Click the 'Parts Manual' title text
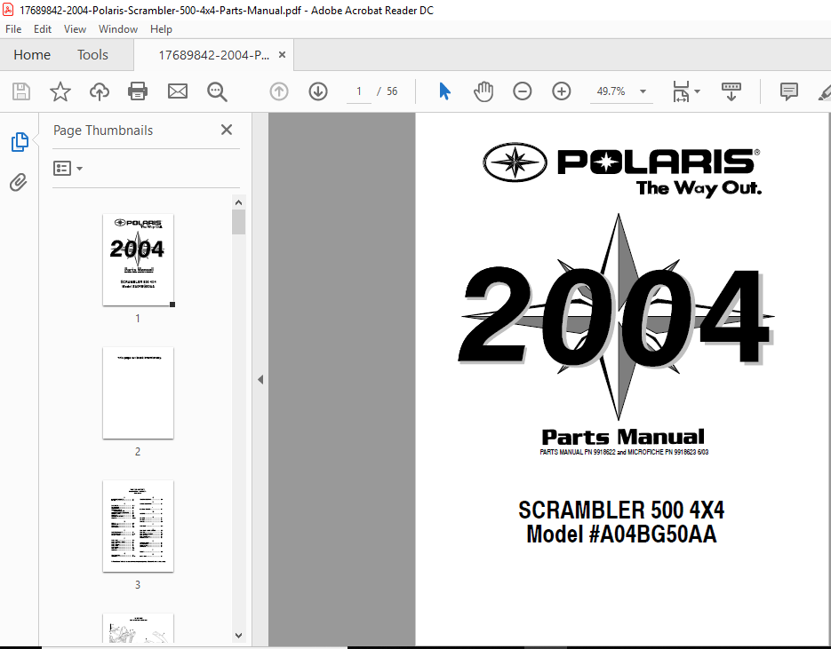Viewport: 831px width, 649px height. pyautogui.click(x=623, y=438)
